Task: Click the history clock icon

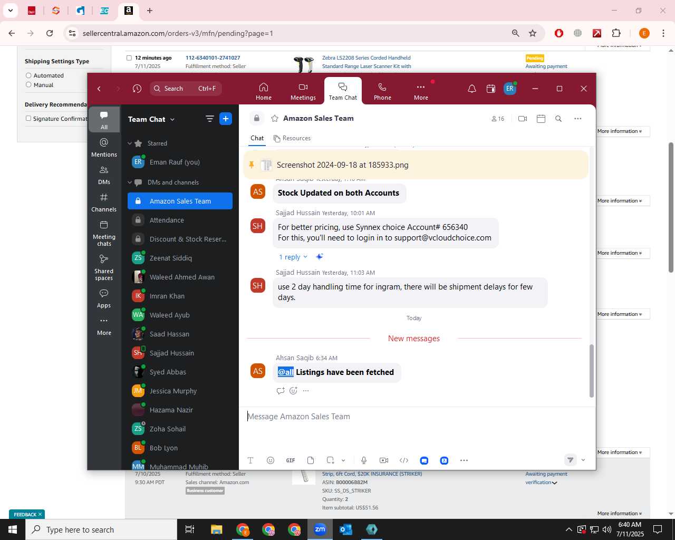Action: pos(137,89)
